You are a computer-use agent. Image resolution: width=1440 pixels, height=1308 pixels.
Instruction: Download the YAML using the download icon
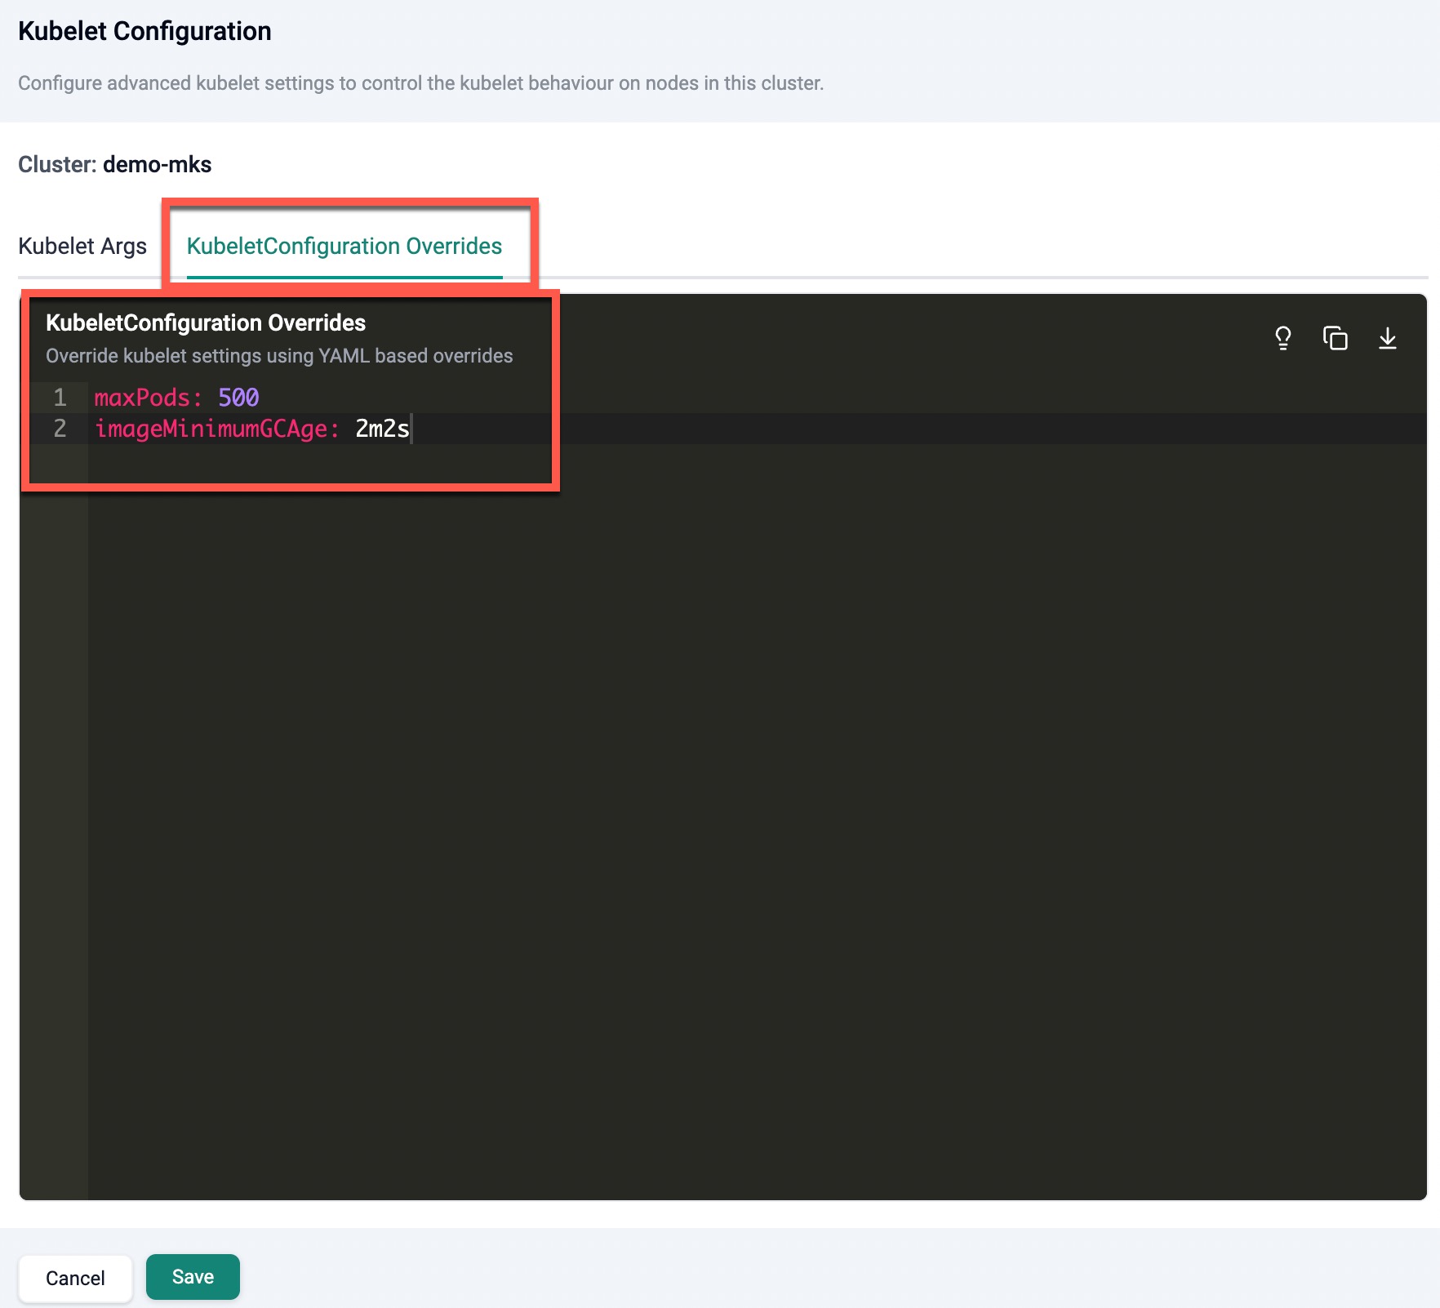tap(1387, 338)
